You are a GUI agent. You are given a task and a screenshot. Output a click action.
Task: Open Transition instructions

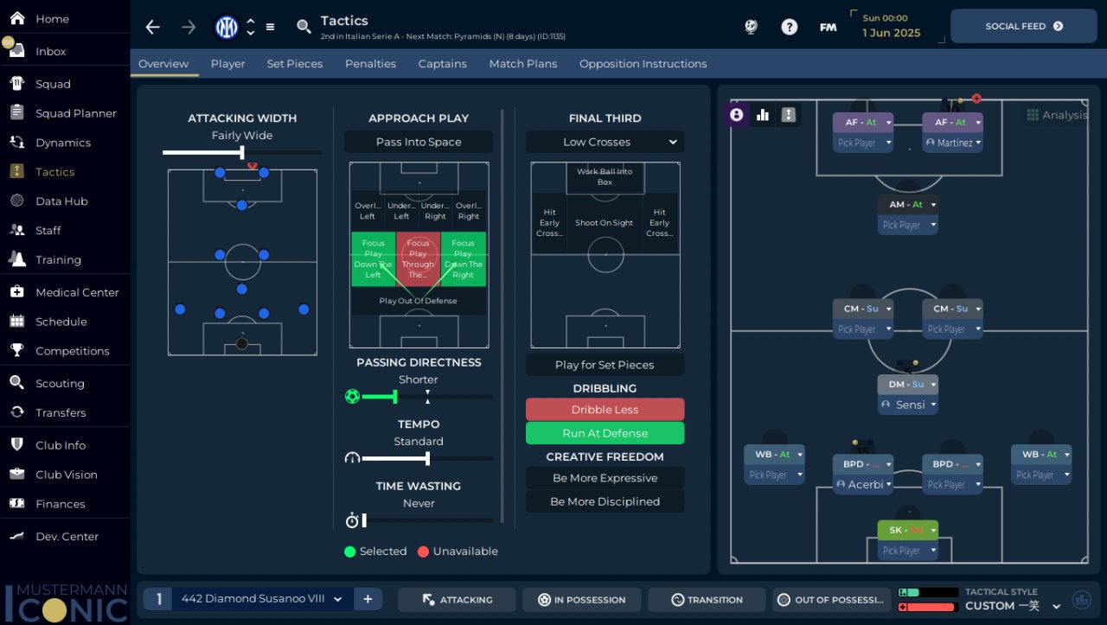coord(707,600)
